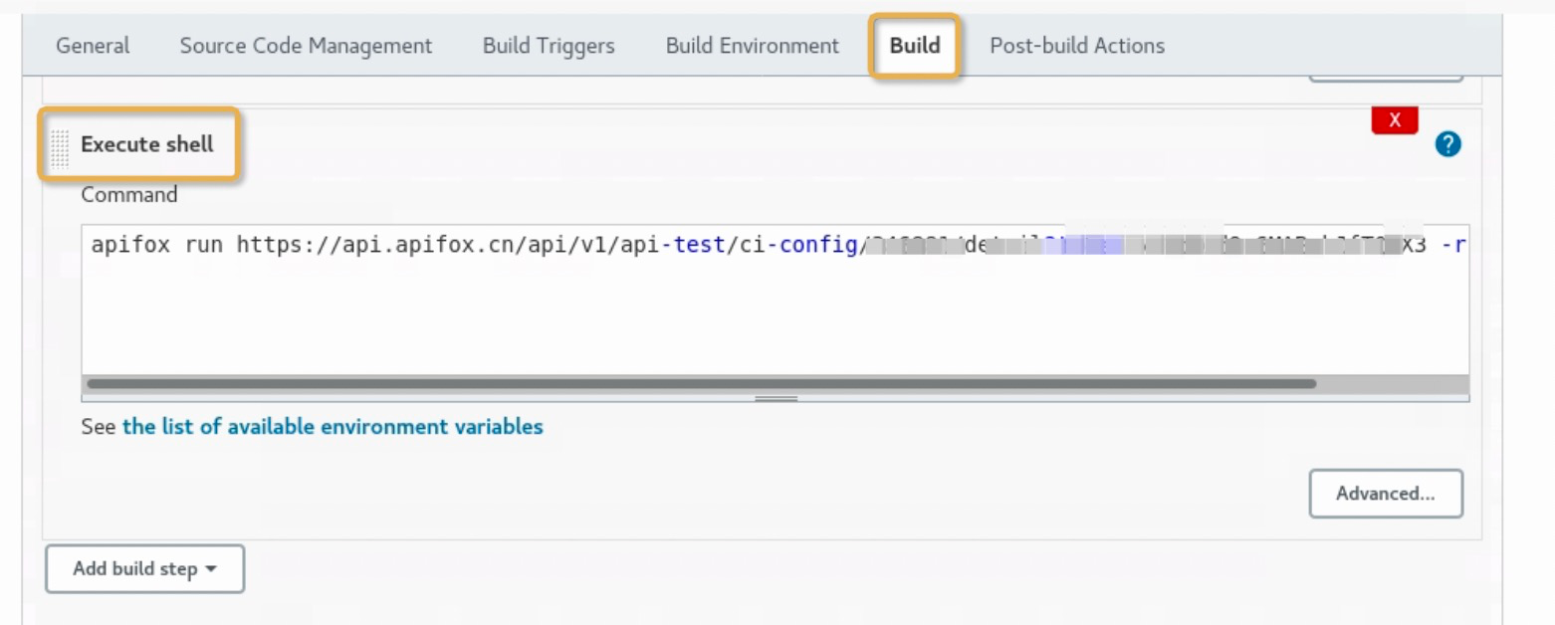Go to the Build Triggers tab

coord(549,46)
